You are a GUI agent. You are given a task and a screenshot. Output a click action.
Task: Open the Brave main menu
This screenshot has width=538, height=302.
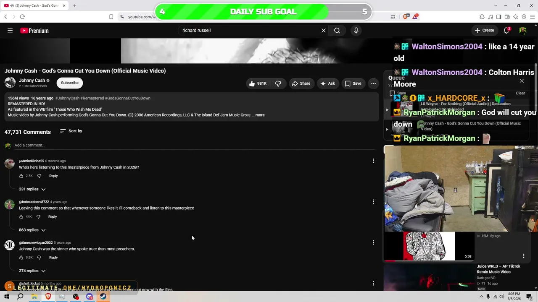(x=533, y=17)
